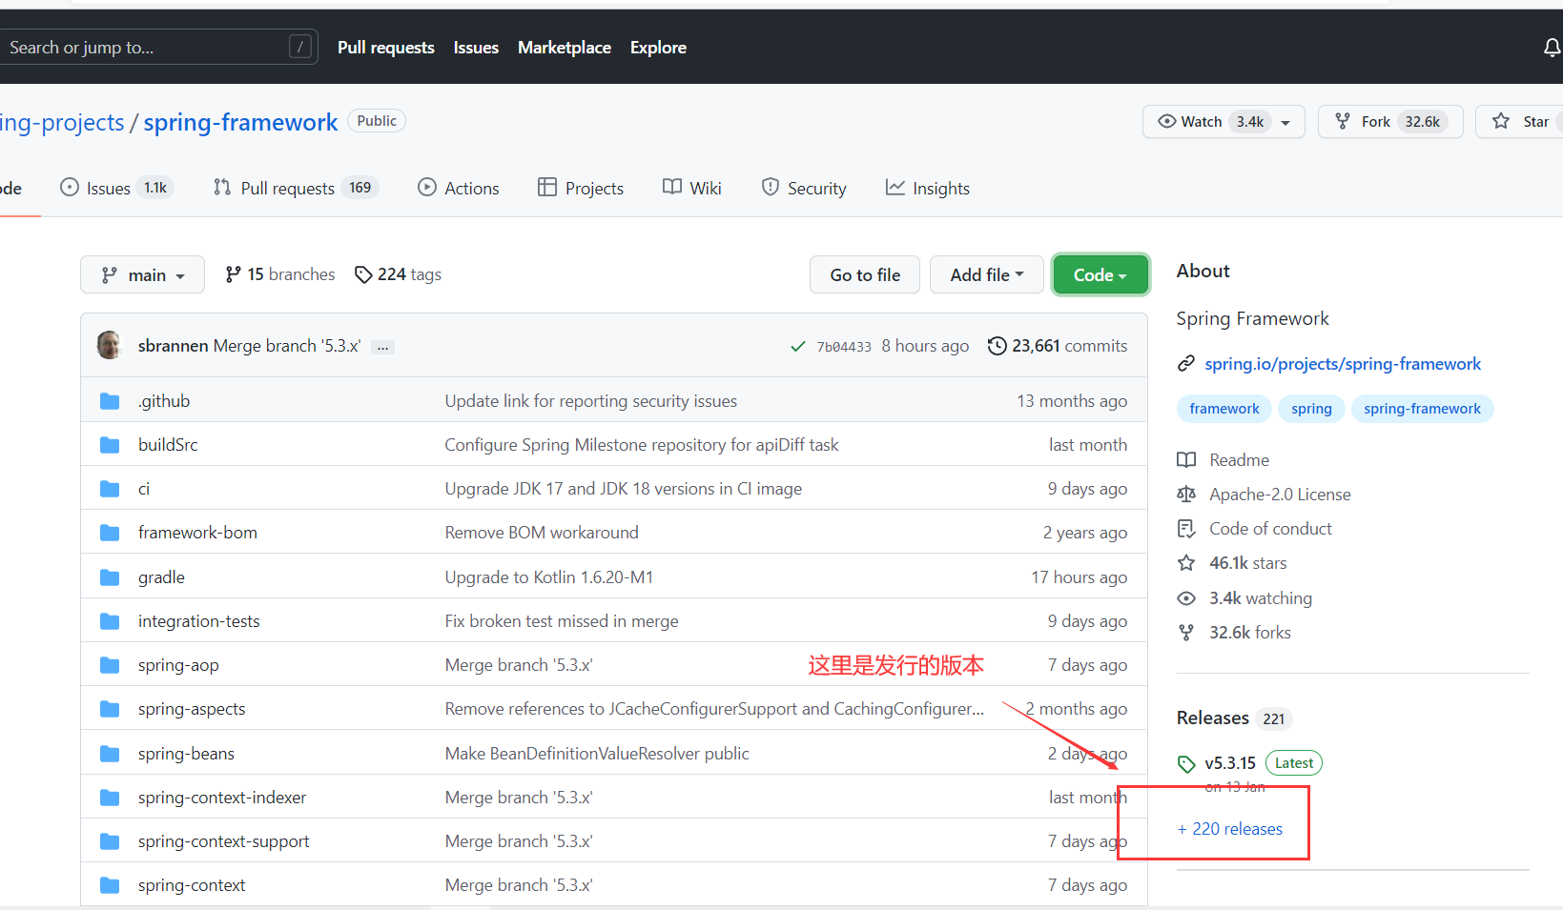Click the spring-context-support folder icon
Viewport: 1563px width, 910px height.
pyautogui.click(x=110, y=841)
